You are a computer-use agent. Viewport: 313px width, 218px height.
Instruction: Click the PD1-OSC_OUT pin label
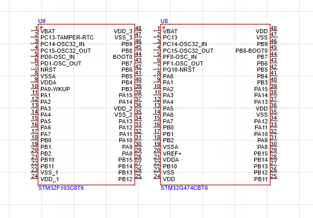click(x=61, y=63)
